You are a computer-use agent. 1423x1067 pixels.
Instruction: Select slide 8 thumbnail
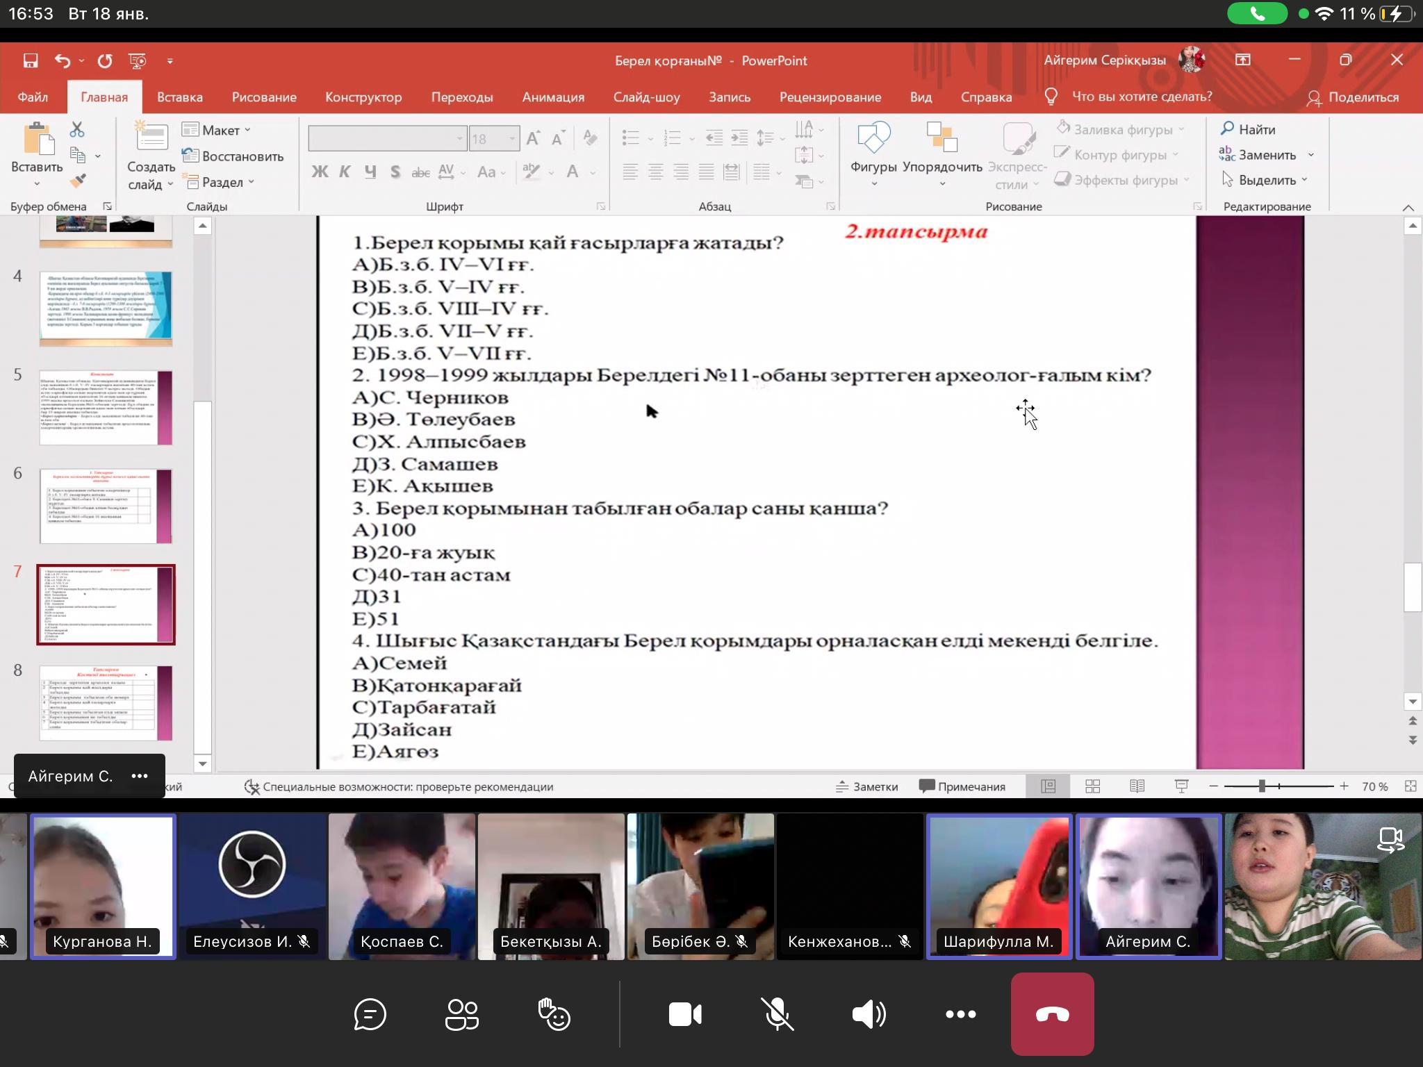pyautogui.click(x=106, y=703)
